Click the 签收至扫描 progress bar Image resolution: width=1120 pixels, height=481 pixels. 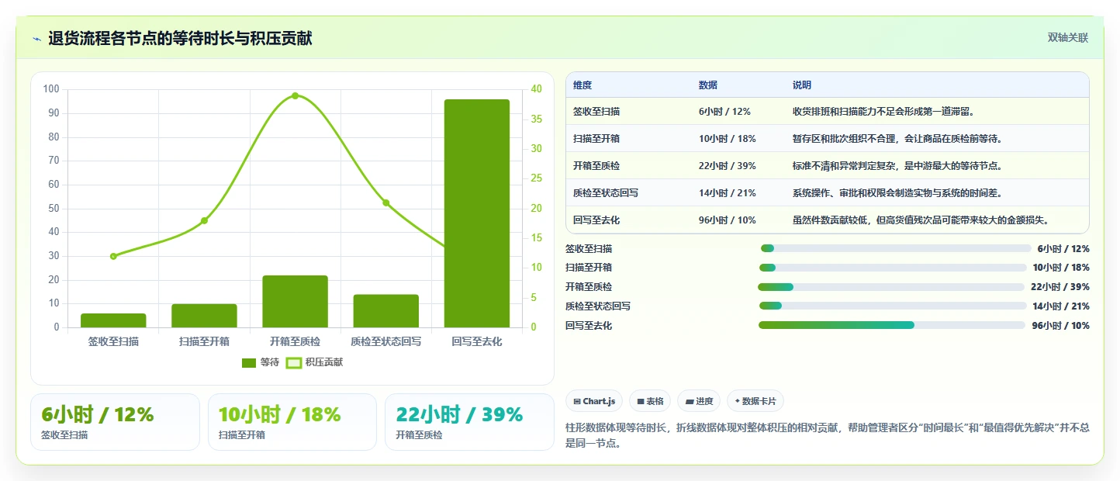(x=895, y=248)
